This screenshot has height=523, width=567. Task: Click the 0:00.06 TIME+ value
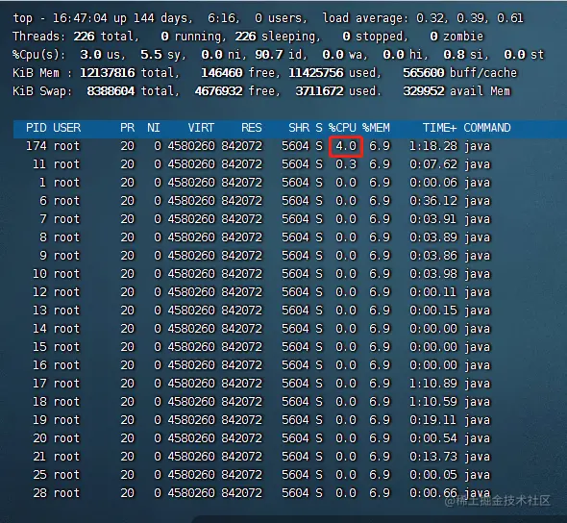point(433,183)
